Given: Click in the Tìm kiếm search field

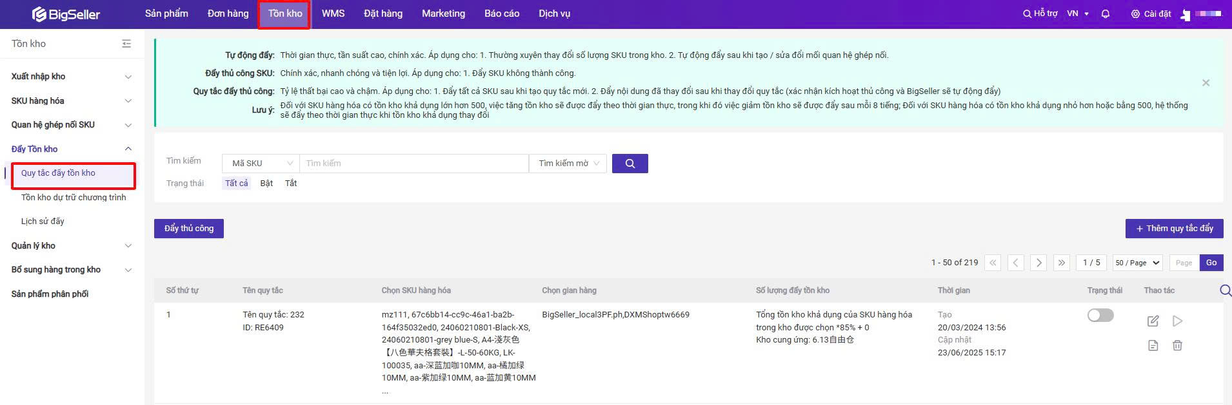Looking at the screenshot, I should (x=413, y=164).
